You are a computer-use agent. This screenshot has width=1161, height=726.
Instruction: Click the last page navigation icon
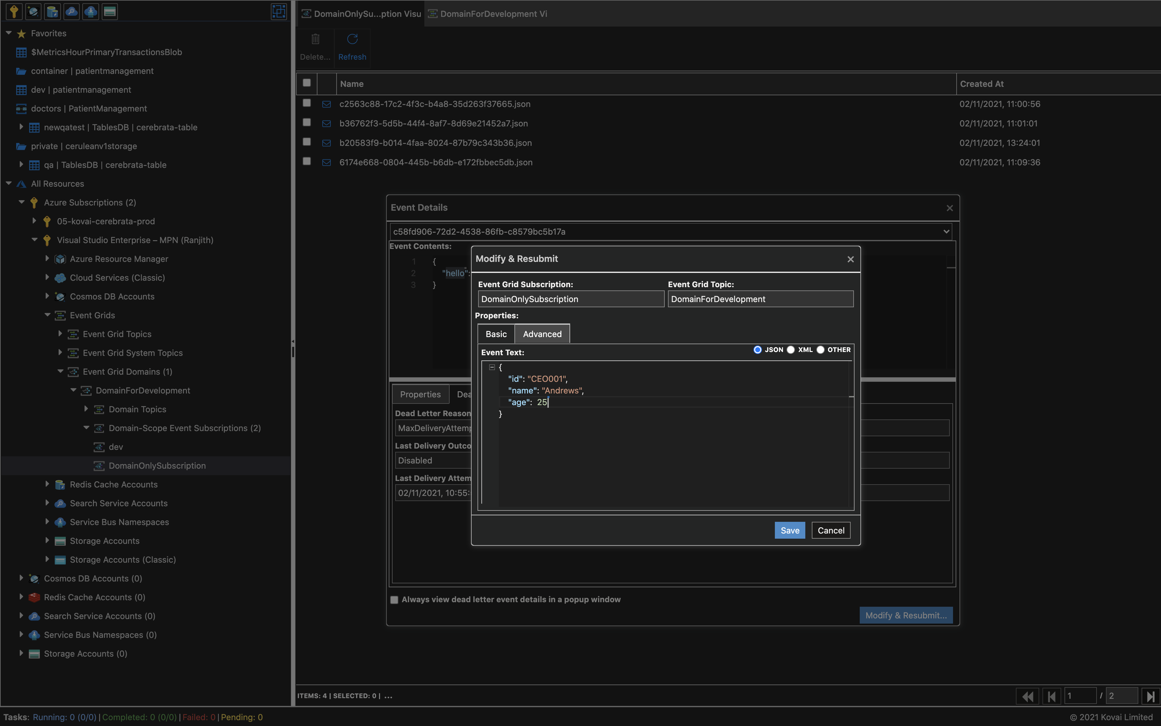(1151, 696)
